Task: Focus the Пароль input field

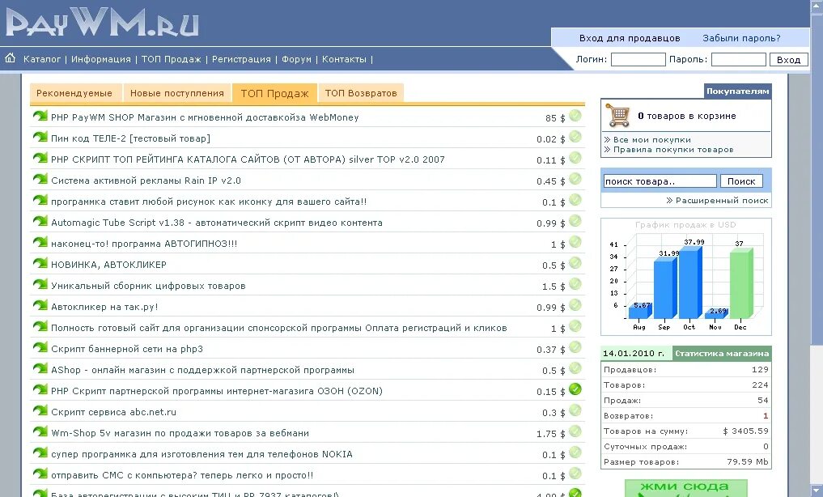Action: coord(739,60)
